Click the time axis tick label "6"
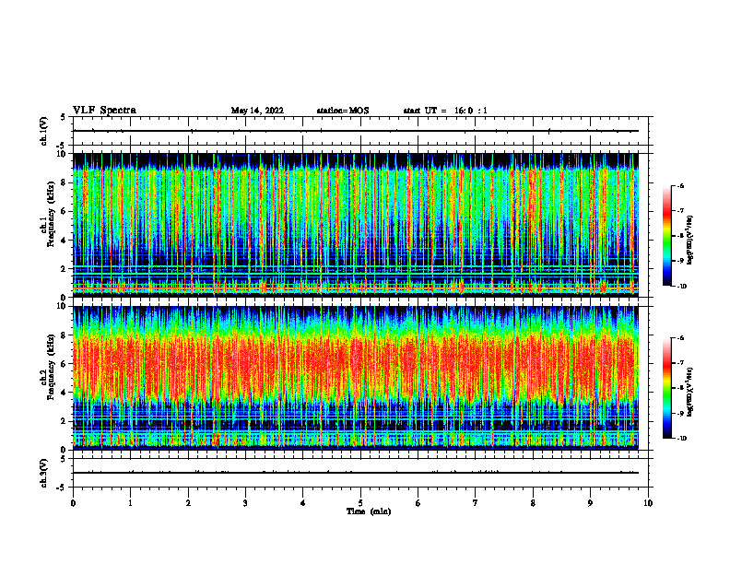730x564 pixels. click(x=418, y=503)
